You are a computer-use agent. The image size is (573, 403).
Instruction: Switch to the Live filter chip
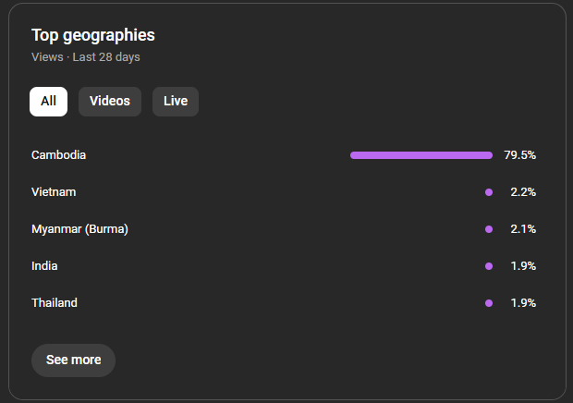176,102
